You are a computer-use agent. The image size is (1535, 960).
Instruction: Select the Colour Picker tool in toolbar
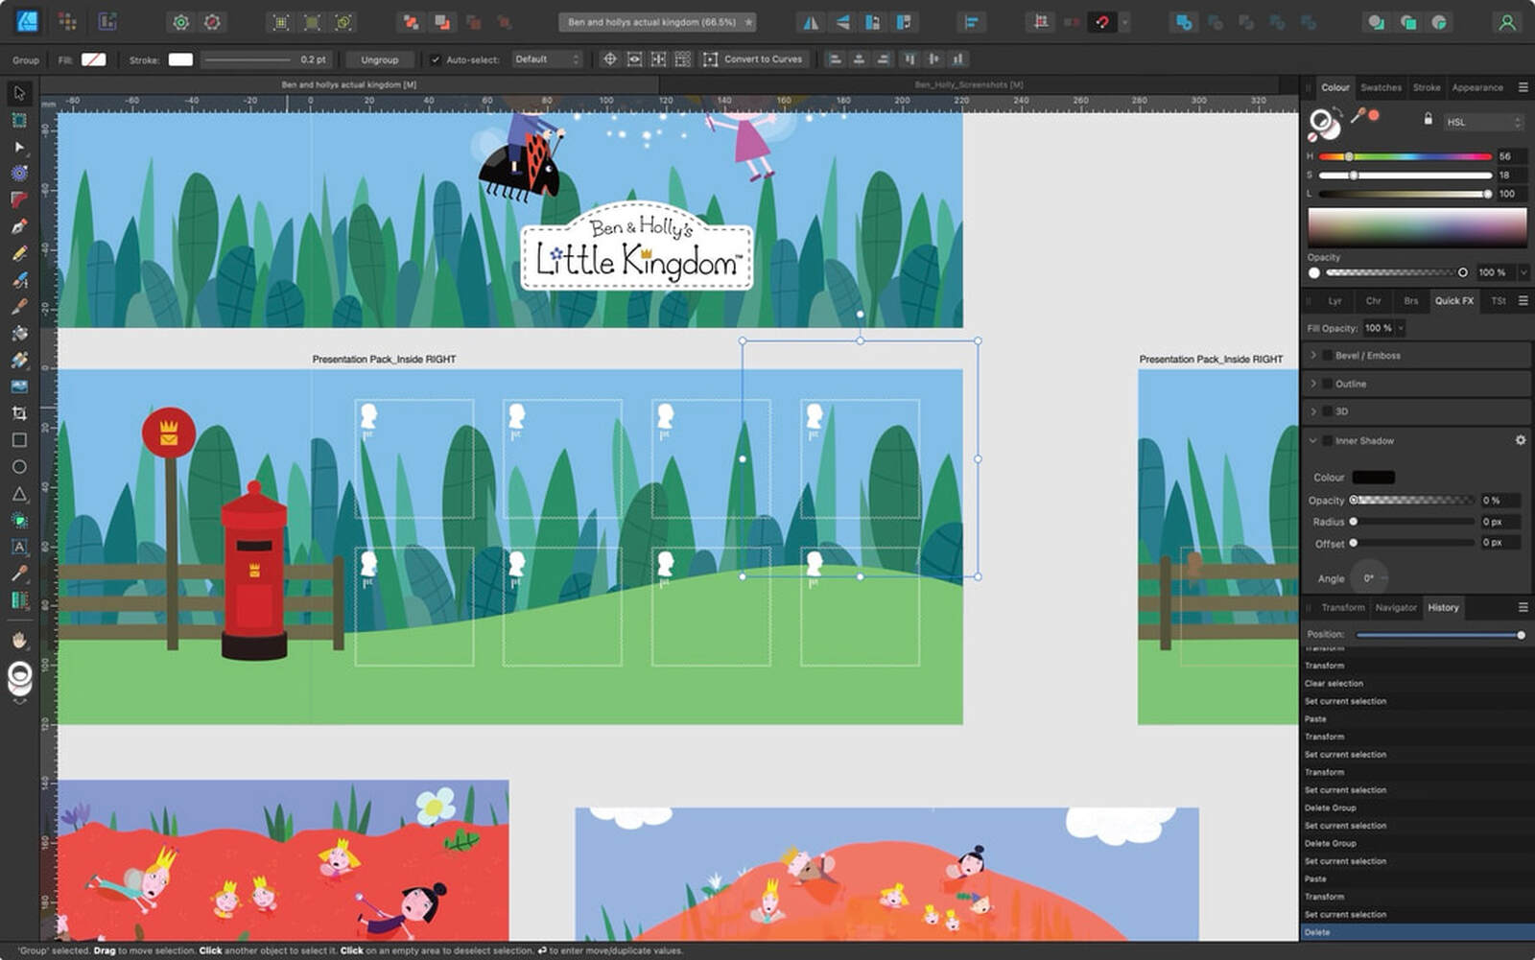click(x=19, y=574)
